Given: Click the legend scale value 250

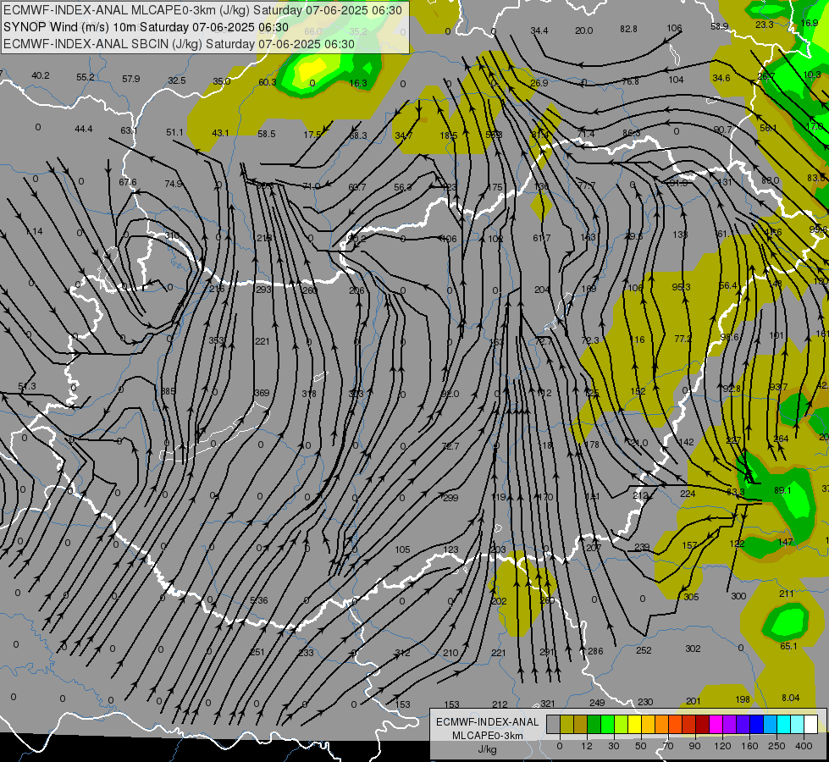Looking at the screenshot, I should (x=776, y=746).
